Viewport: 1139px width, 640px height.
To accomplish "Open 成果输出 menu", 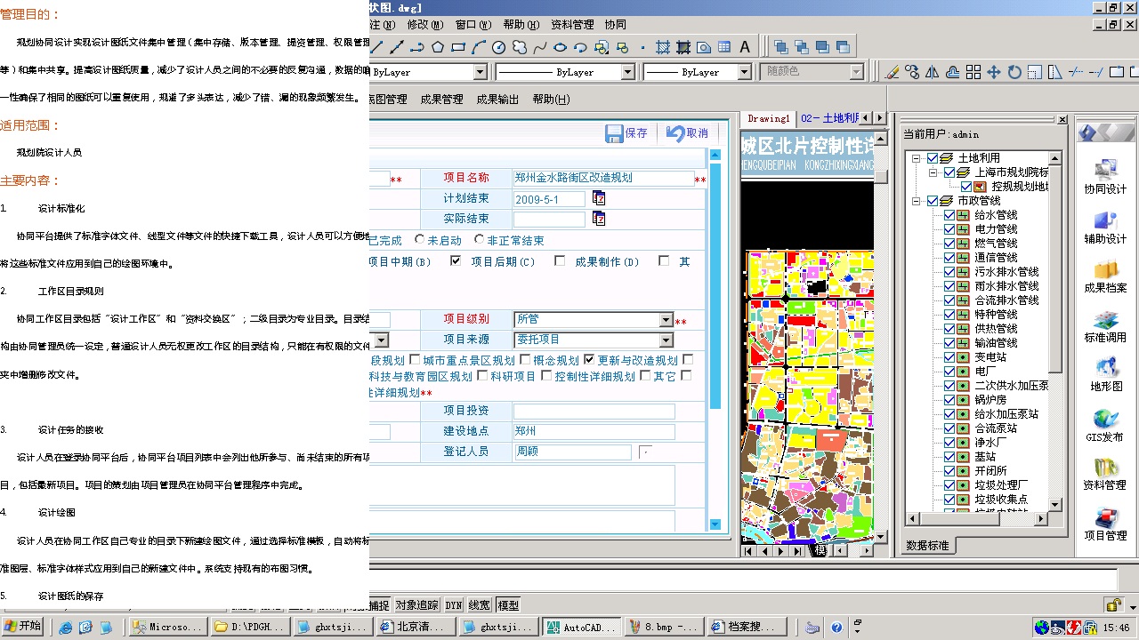I will click(497, 100).
